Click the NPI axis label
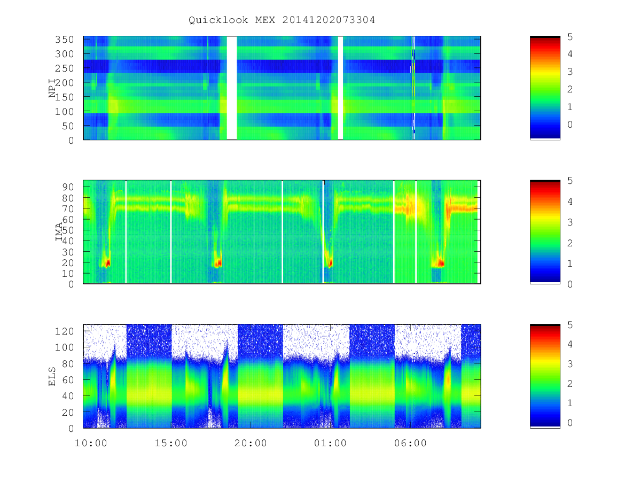The image size is (641, 481). [52, 88]
